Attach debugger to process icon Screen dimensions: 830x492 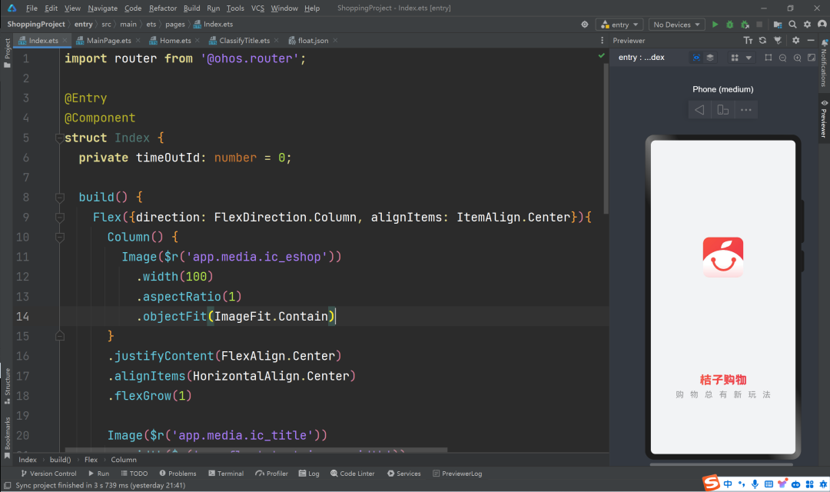tap(745, 25)
